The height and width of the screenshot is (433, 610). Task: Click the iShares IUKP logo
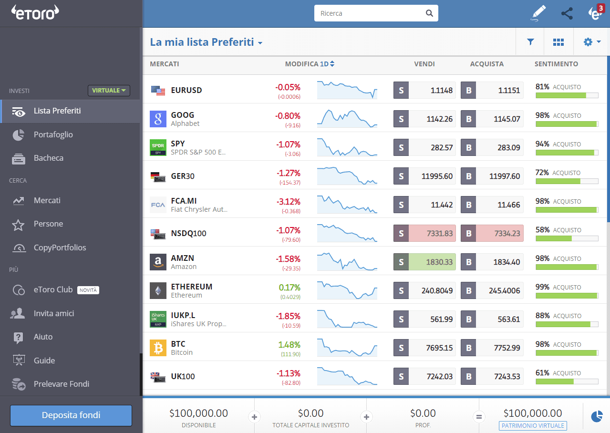pos(158,319)
